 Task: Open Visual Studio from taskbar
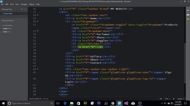click(x=126, y=103)
